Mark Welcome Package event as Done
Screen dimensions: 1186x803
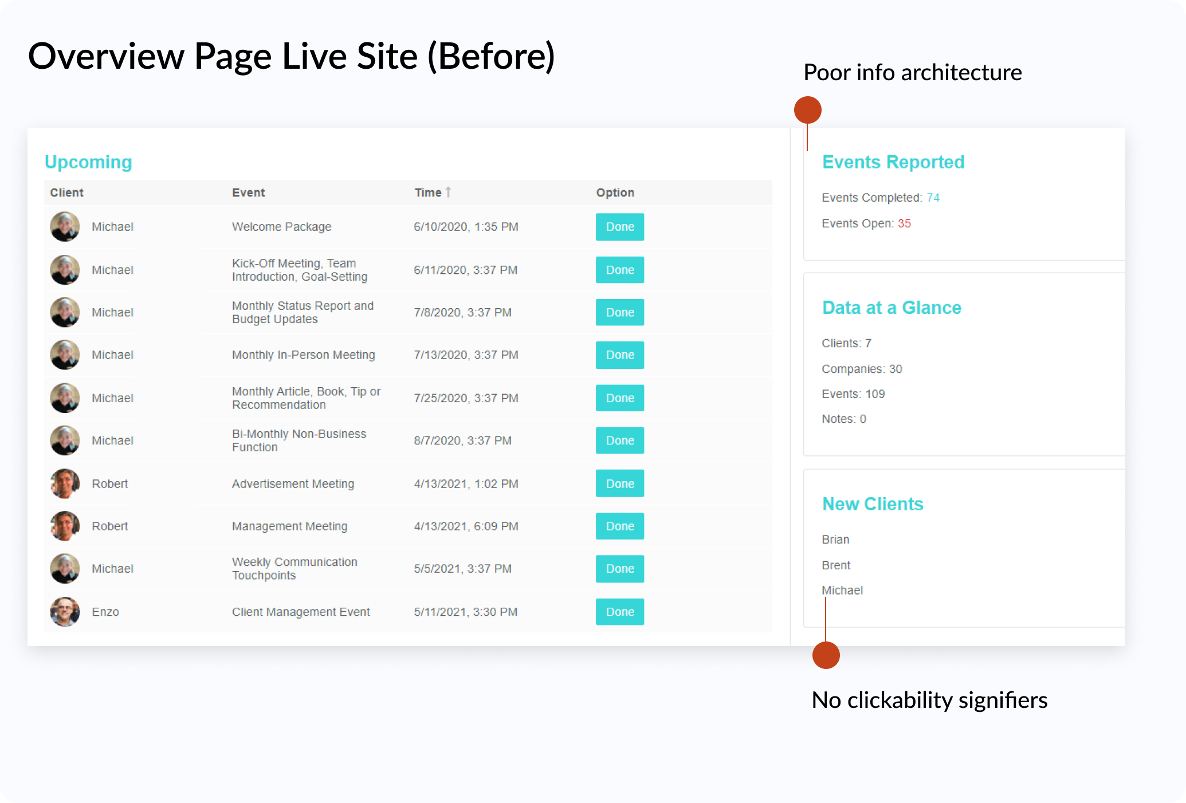tap(619, 227)
